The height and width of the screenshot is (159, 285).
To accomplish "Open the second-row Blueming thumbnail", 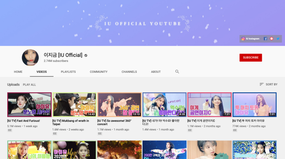I will (254, 150).
